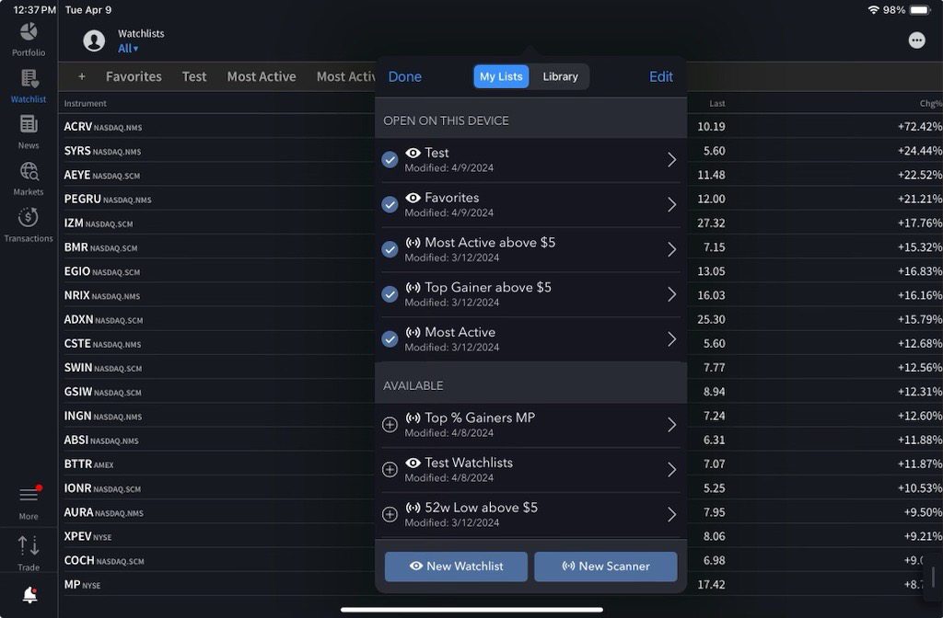The image size is (943, 618).
Task: Tap Edit in the lists popup
Action: (661, 76)
